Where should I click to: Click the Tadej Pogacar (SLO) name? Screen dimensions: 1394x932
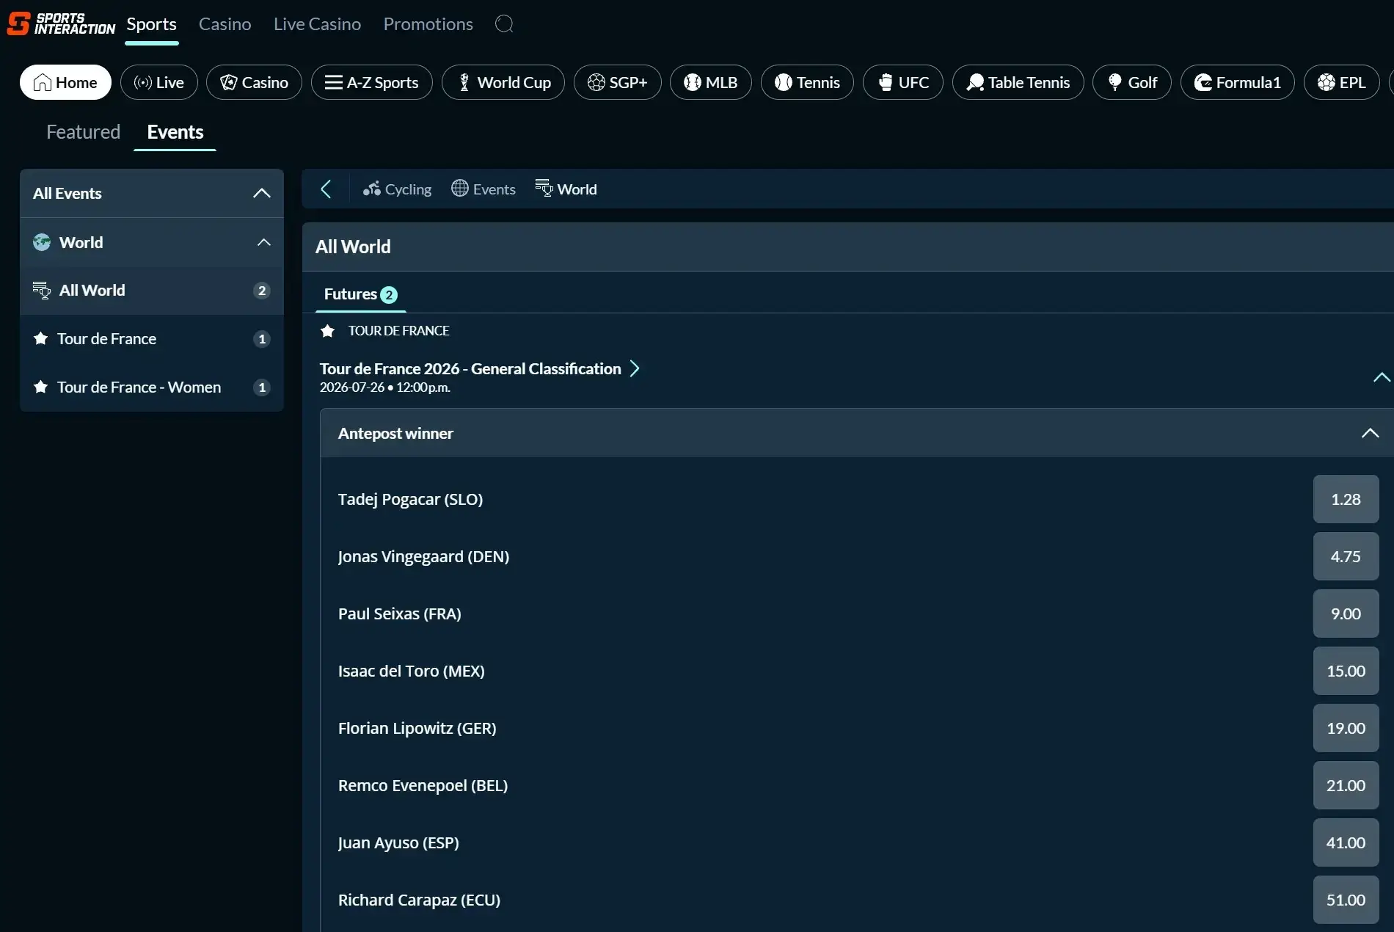(410, 499)
